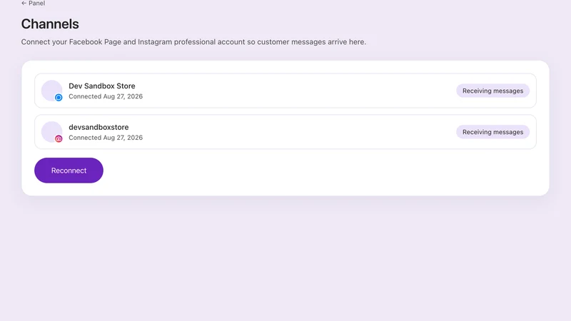Click devsandboxstore's Connected Aug 27 date
The width and height of the screenshot is (571, 321).
click(106, 138)
